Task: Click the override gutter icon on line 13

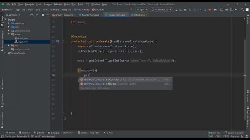Action: (x=57, y=42)
